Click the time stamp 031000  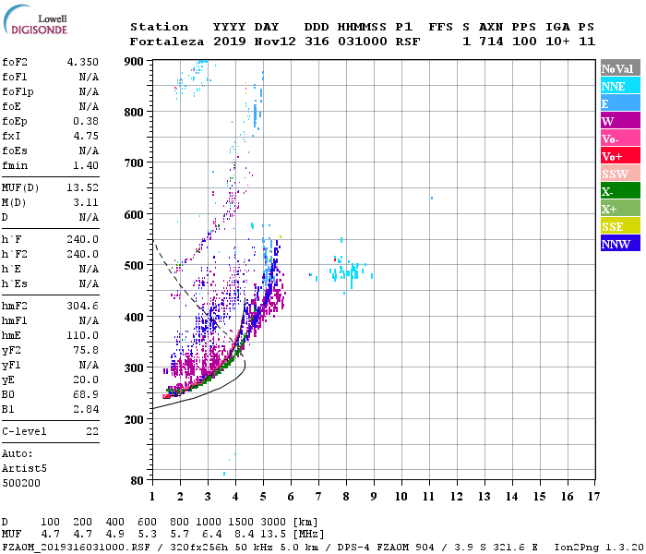[x=362, y=42]
